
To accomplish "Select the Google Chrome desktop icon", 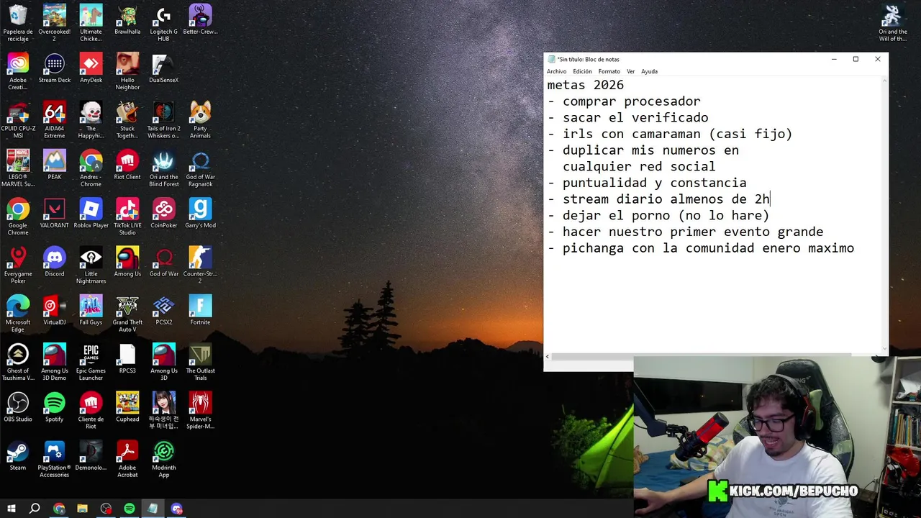I will [x=18, y=217].
